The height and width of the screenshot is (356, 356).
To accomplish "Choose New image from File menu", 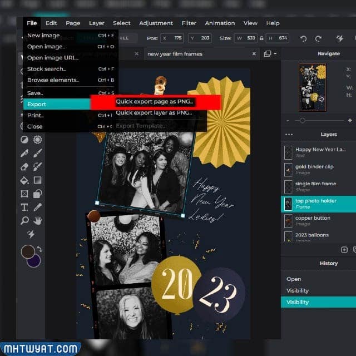I will pos(71,36).
